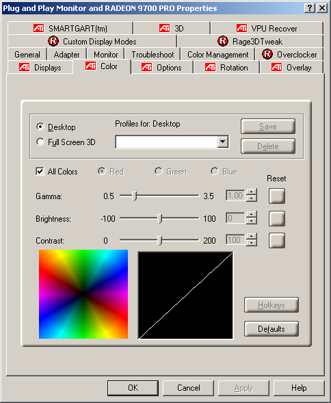Click the context help question mark button

point(310,8)
